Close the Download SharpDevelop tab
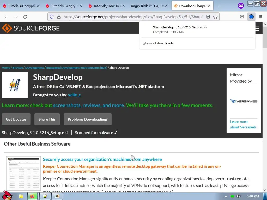The width and height of the screenshot is (267, 200). pyautogui.click(x=209, y=6)
